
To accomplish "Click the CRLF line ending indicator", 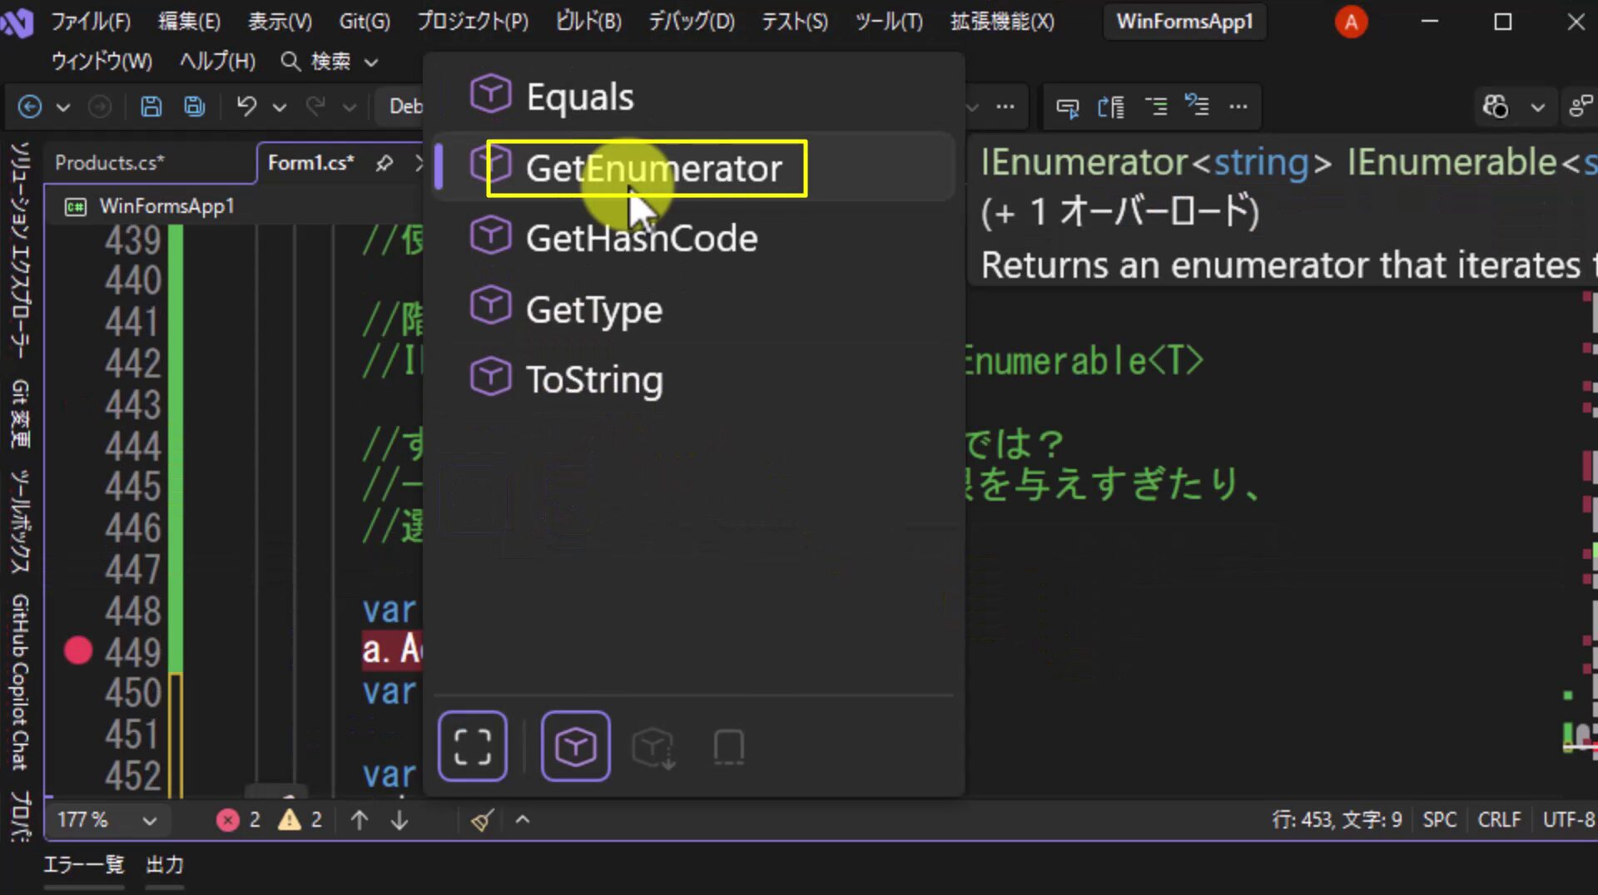I will 1499,820.
